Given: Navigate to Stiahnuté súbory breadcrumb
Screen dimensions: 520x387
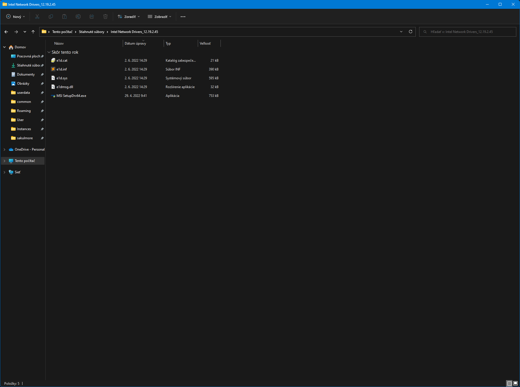Looking at the screenshot, I should coord(91,32).
